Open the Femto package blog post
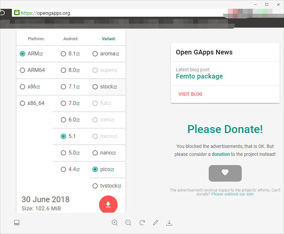284x234 pixels. click(x=199, y=77)
